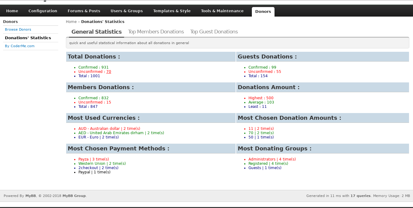Open the MyBB Group footer link
Viewport: 413px width, 208px height.
[74, 196]
